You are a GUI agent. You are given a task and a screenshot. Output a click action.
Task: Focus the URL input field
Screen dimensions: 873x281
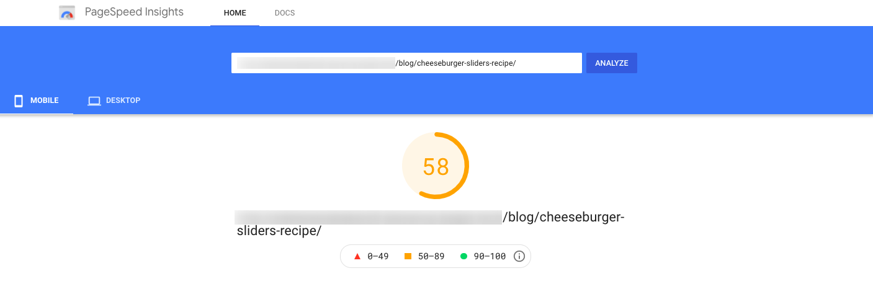406,63
